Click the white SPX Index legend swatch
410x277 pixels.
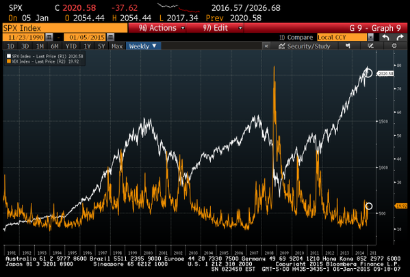pyautogui.click(x=9, y=56)
